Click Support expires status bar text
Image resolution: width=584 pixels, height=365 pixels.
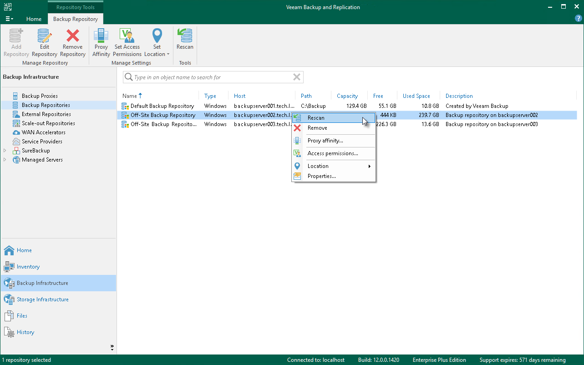(523, 360)
